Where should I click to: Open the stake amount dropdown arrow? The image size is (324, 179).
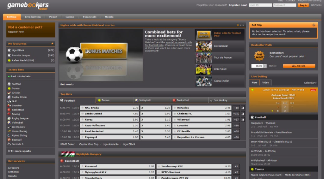265,66
